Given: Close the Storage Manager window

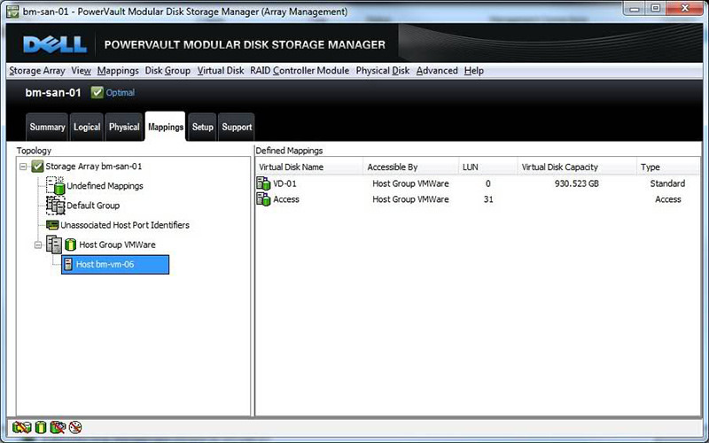Looking at the screenshot, I should 684,8.
